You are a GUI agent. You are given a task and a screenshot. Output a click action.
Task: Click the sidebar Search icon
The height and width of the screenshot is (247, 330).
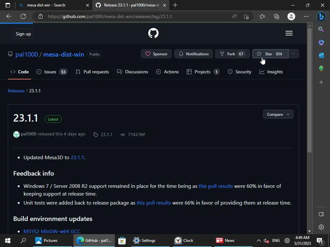pos(321,29)
